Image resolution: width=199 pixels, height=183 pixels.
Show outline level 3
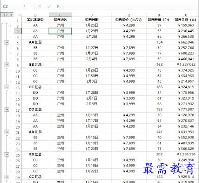click(11, 15)
